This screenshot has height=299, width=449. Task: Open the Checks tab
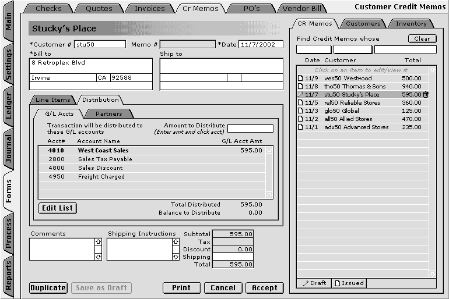point(48,9)
